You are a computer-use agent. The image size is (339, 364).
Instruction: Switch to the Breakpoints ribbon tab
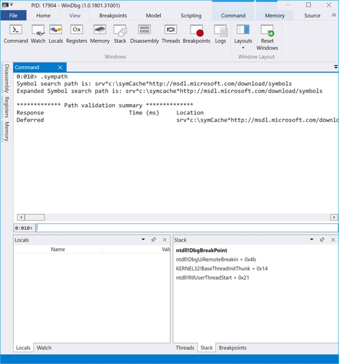pos(113,16)
